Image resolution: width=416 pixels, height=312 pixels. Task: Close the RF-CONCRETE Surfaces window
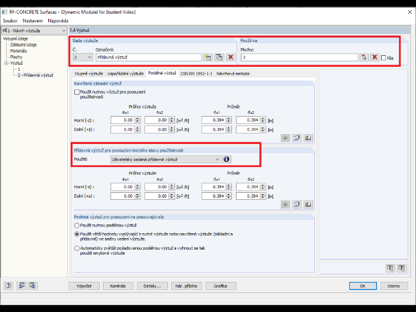(x=409, y=12)
